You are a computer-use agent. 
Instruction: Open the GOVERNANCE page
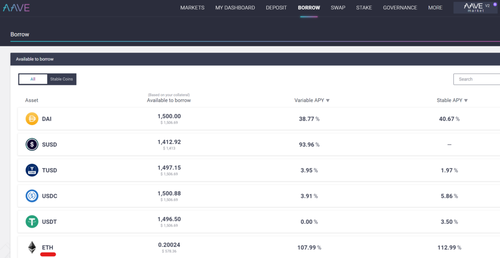400,8
